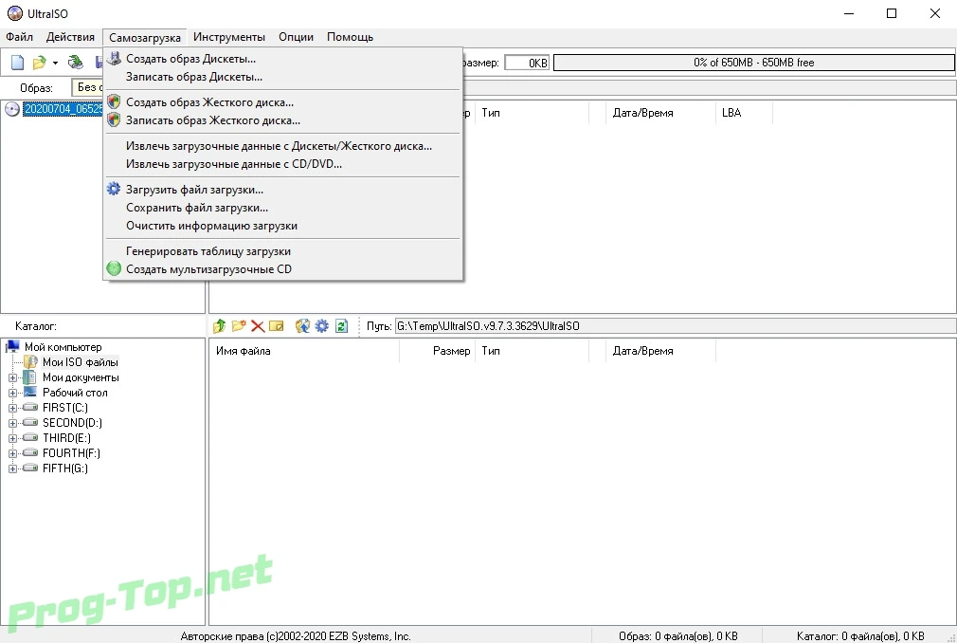The width and height of the screenshot is (957, 643).
Task: Click shield icon beside Создать образ Жесткого диска
Action: coord(114,102)
